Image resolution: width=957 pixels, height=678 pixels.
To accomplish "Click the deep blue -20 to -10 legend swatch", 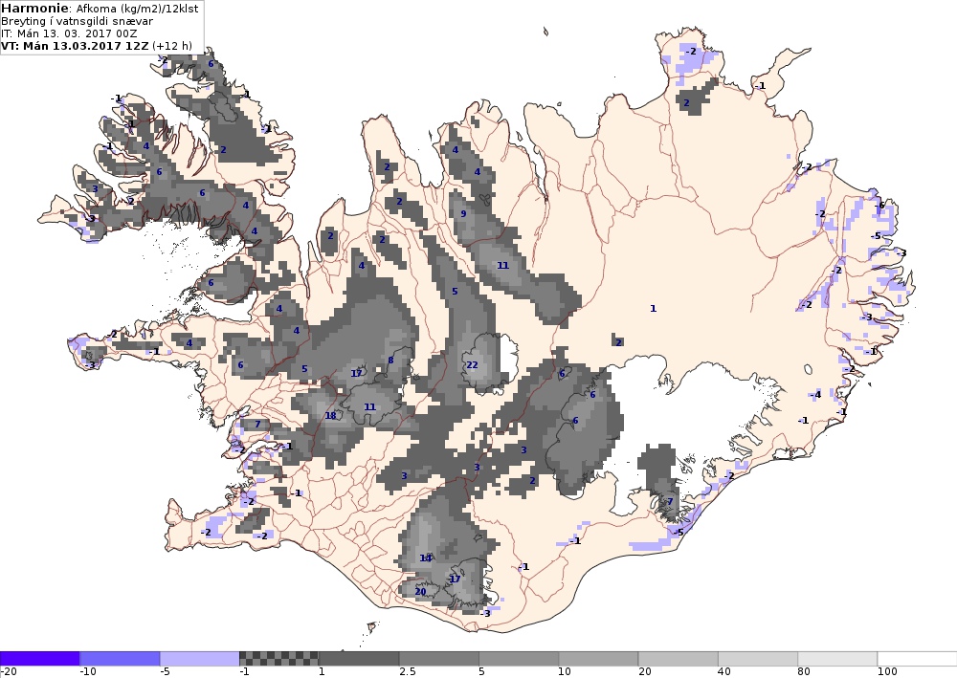I will [39, 659].
